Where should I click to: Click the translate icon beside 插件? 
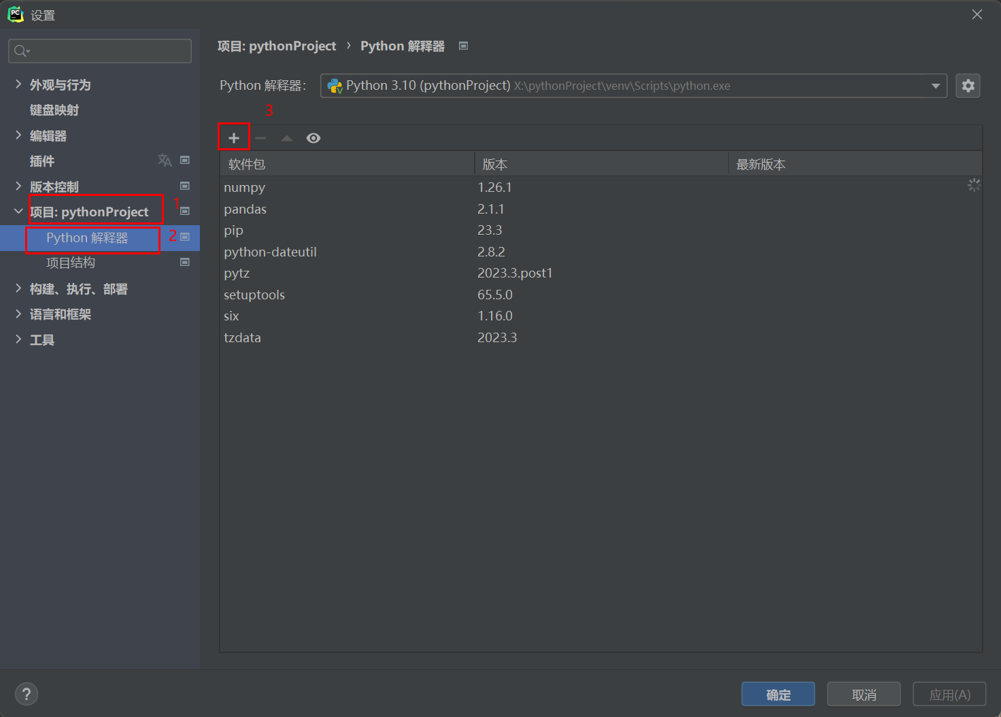165,161
